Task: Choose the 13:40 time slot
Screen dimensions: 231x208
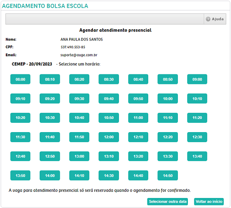Action: 197,156
